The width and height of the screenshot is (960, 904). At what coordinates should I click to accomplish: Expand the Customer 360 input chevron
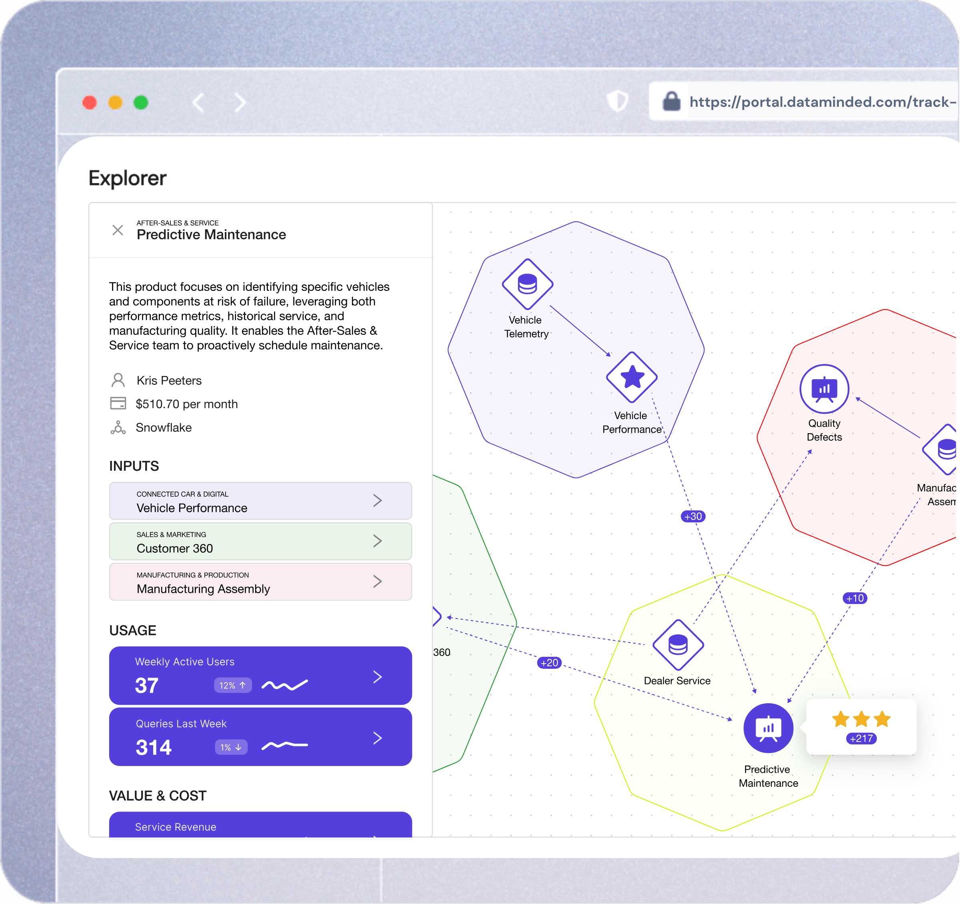[378, 541]
